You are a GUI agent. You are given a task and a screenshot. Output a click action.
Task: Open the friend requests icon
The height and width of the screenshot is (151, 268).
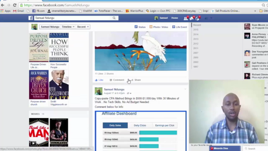(x=186, y=18)
